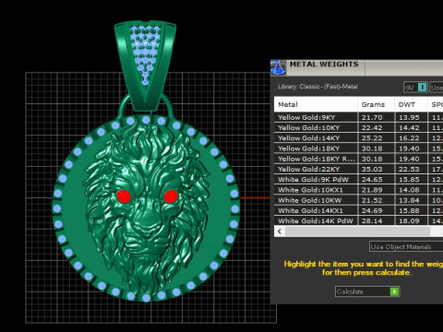Click the 18.09 DWT value
The width and height of the screenshot is (443, 332).
pyautogui.click(x=409, y=221)
